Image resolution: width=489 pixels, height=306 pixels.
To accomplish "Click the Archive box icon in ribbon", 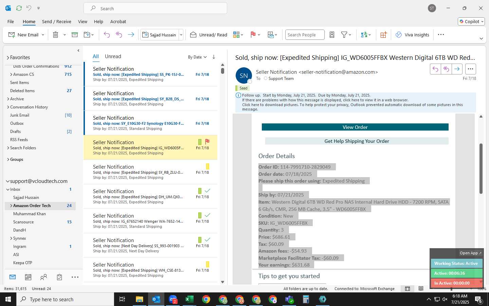I will tap(75, 35).
